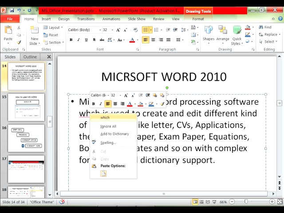Expand the Section dropdown
This screenshot has height=213, width=284.
click(54, 43)
